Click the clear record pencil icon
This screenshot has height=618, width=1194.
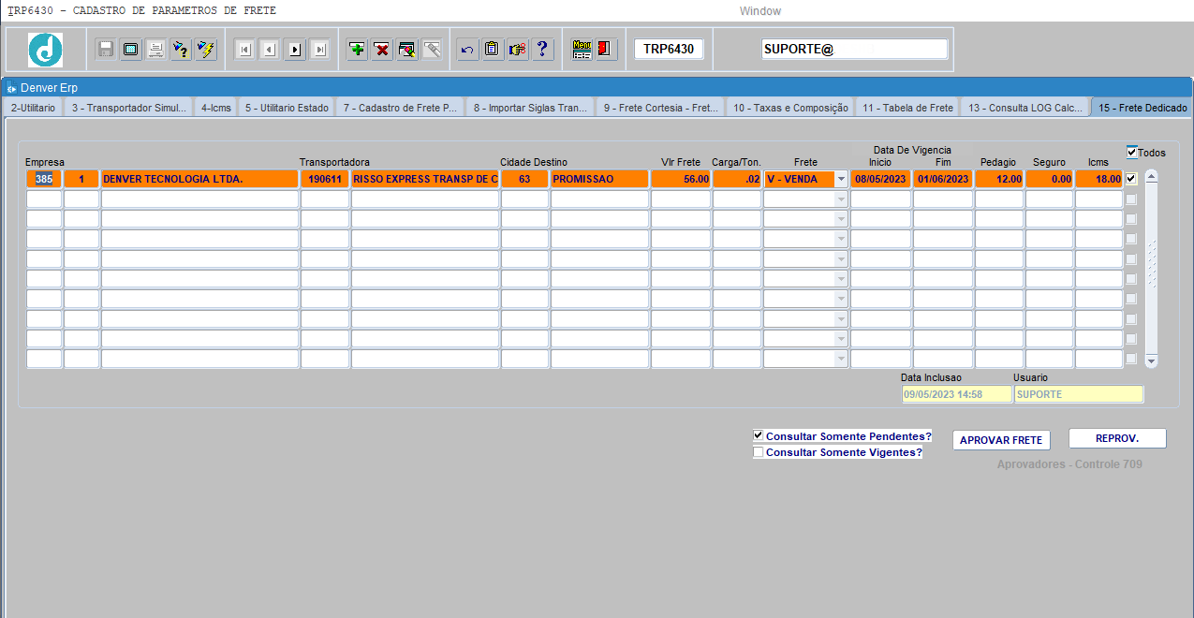[406, 50]
